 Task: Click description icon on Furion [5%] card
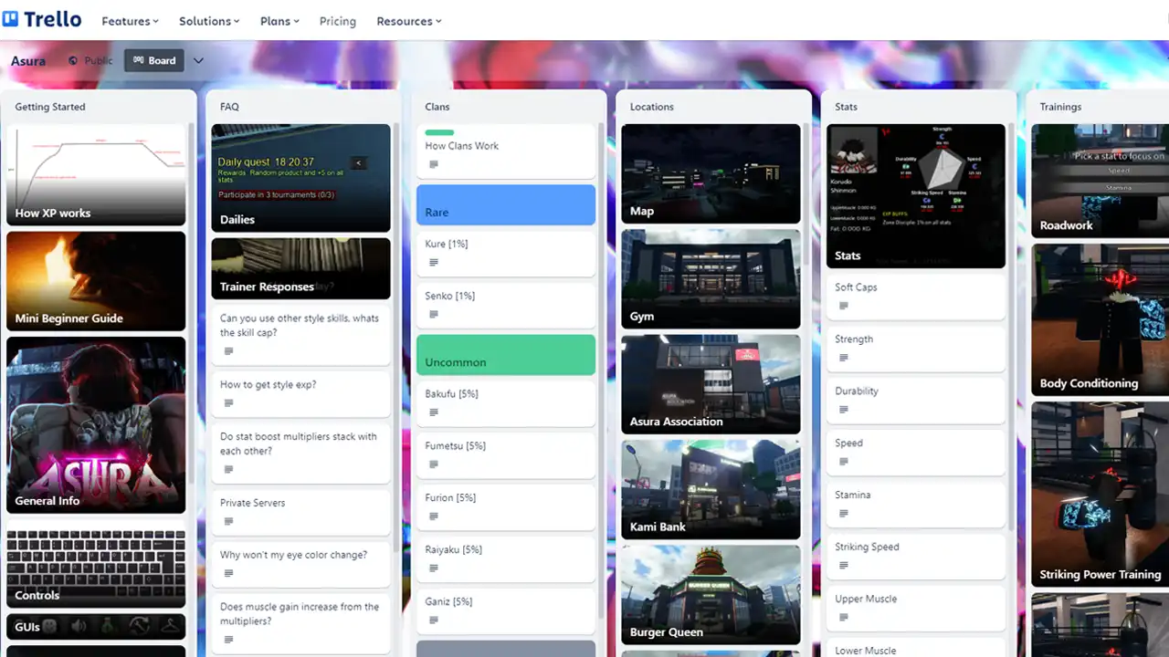[x=434, y=516]
